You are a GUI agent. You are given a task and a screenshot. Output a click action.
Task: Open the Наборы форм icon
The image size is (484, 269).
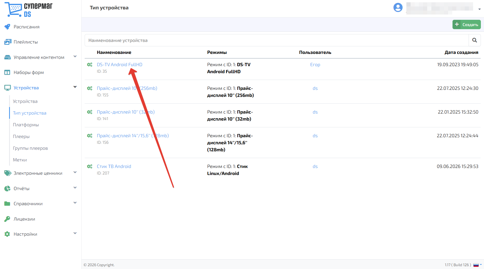(x=7, y=72)
